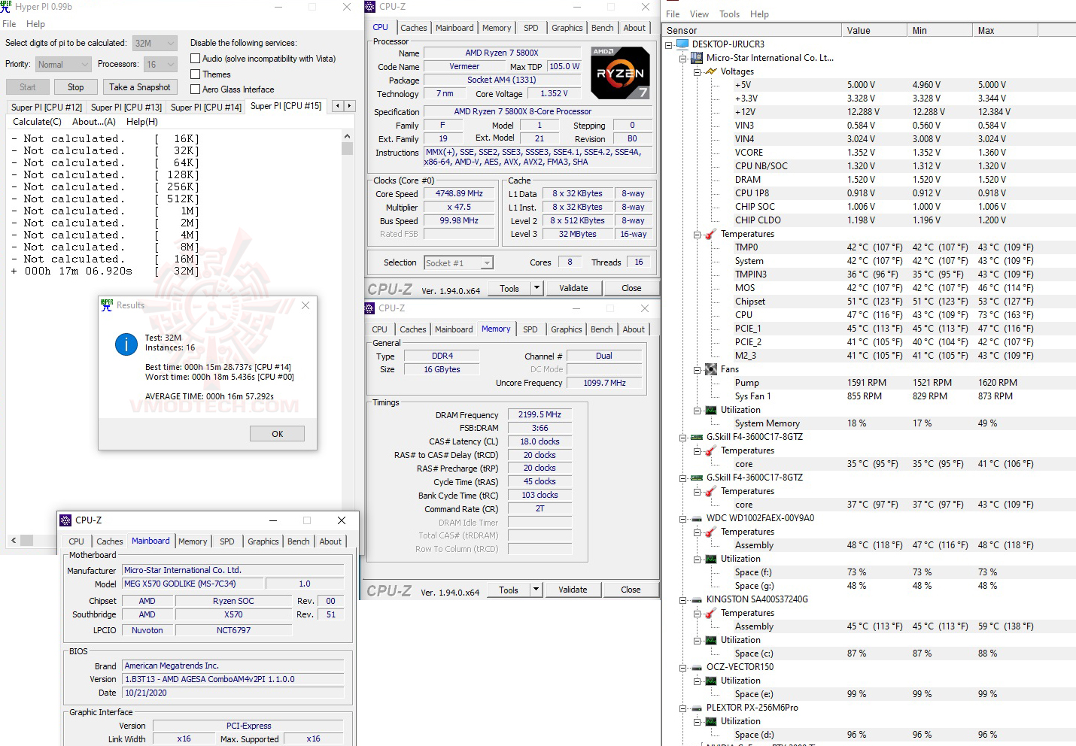The height and width of the screenshot is (746, 1076).
Task: Open the Caches tab in the Processor CPU-Z window
Action: (x=413, y=28)
